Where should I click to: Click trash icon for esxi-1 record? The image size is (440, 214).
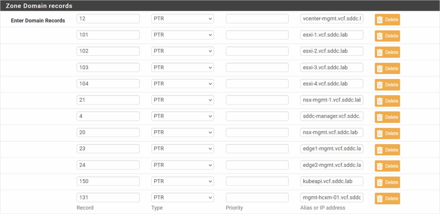pyautogui.click(x=380, y=36)
